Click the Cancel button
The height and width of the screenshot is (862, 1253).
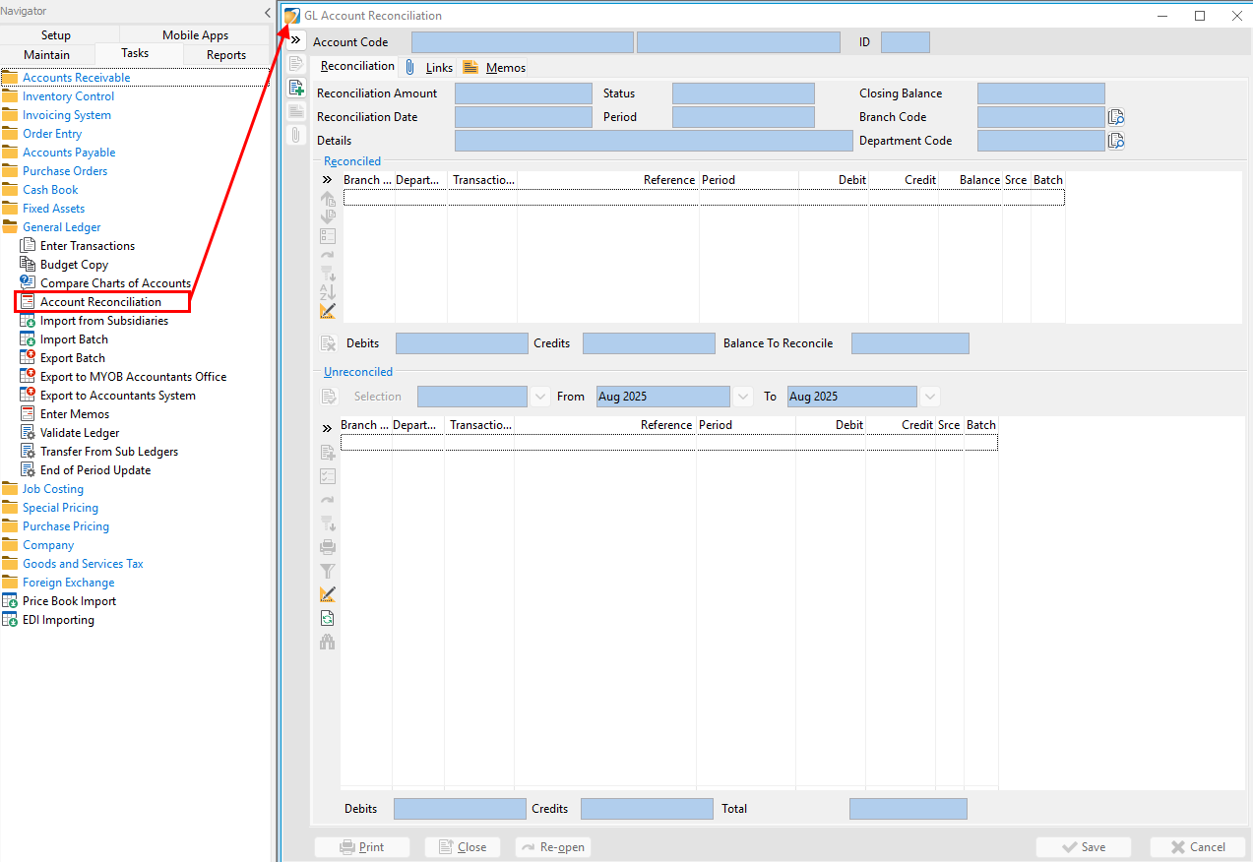coord(1198,847)
